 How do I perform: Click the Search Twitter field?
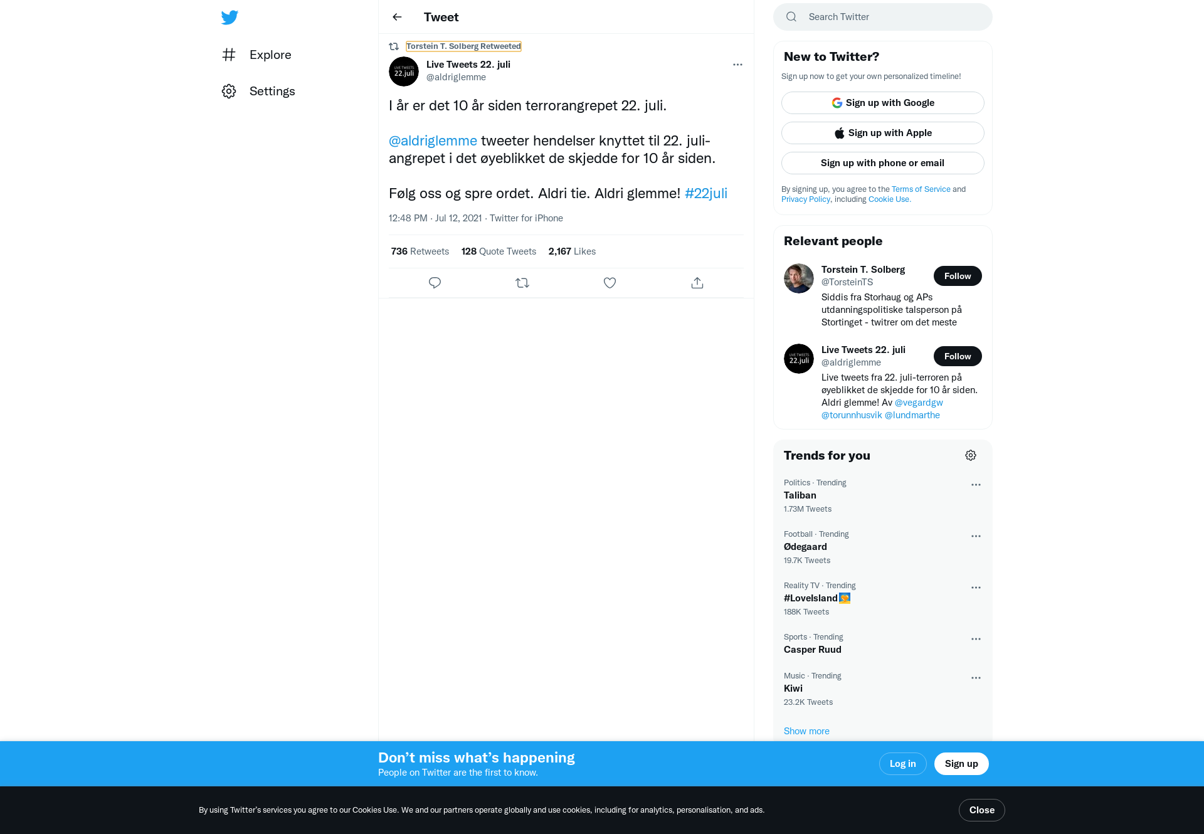(x=883, y=17)
